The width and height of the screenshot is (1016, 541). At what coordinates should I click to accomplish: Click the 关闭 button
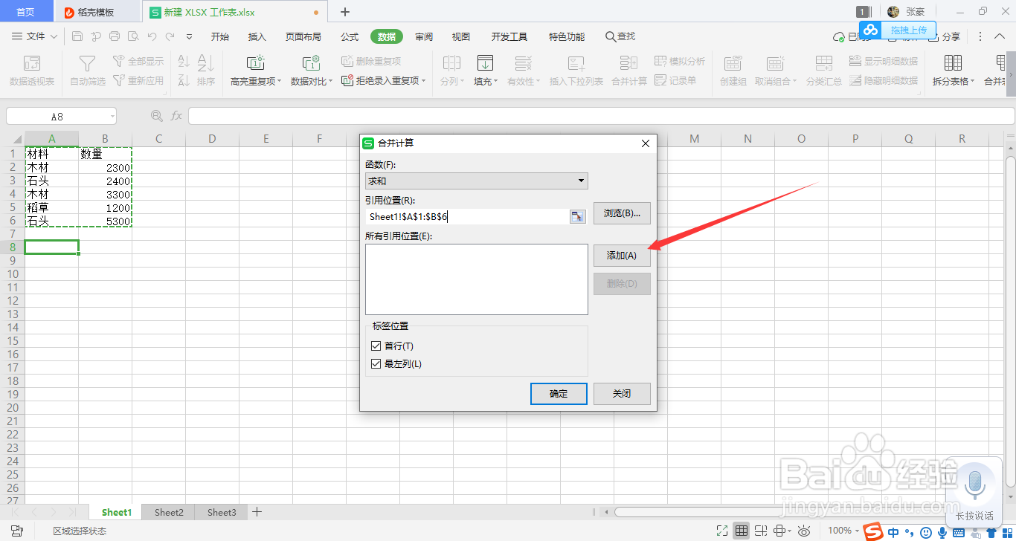coord(622,394)
